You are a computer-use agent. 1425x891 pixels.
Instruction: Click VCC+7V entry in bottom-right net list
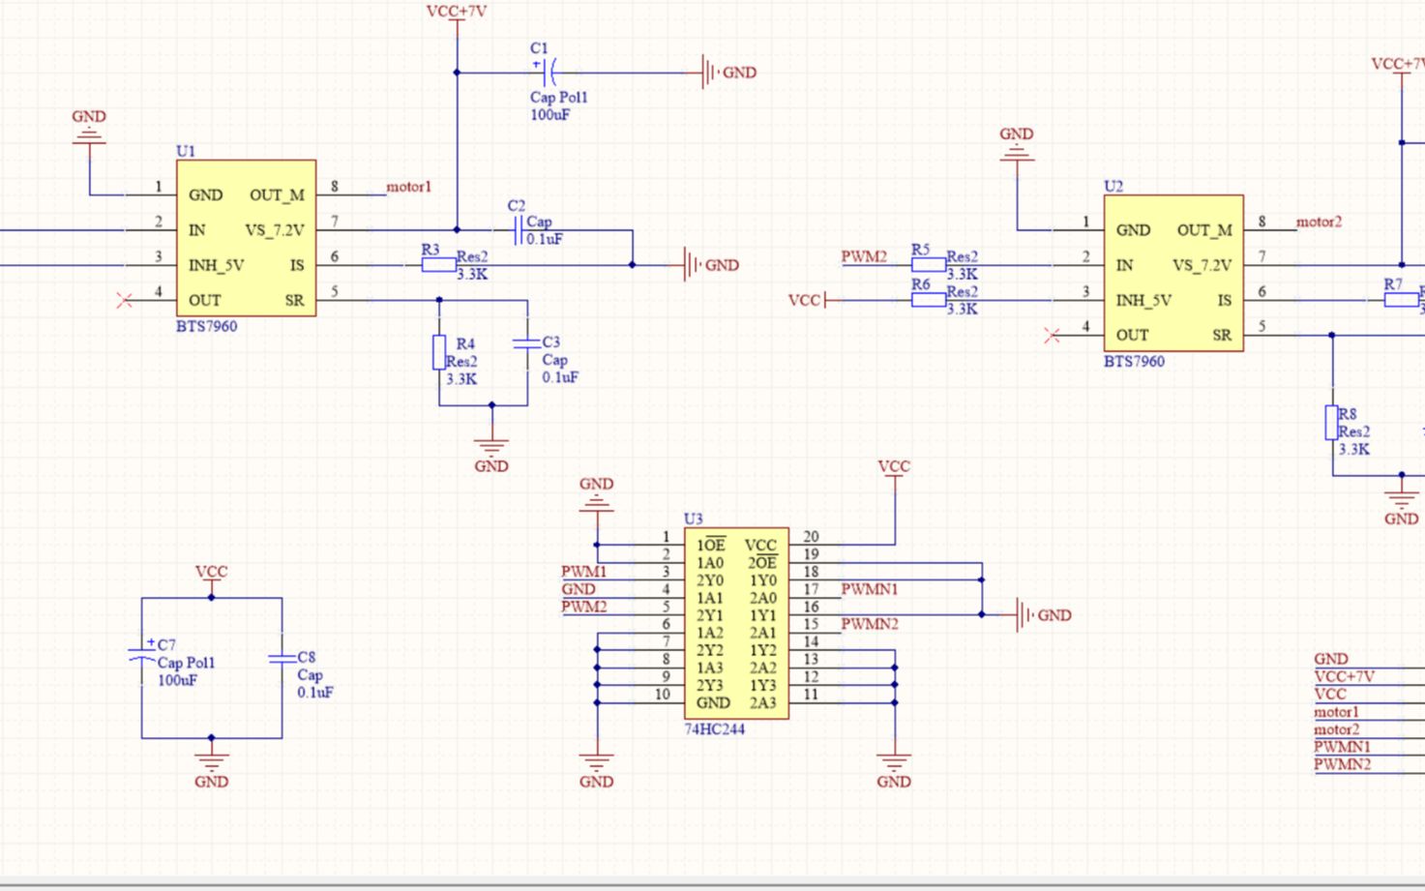1344,676
